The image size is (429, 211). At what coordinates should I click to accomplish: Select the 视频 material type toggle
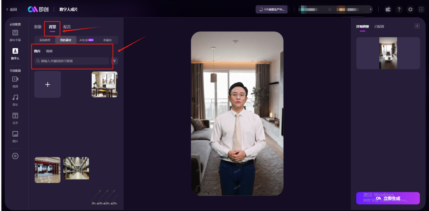[x=49, y=51]
